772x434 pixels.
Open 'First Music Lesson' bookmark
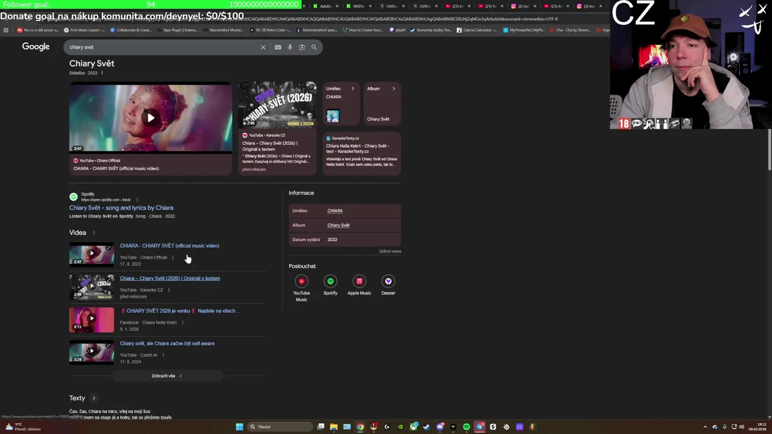click(84, 30)
